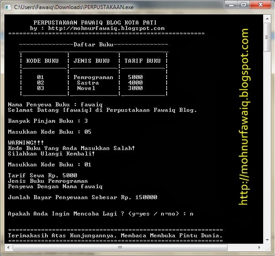The width and height of the screenshot is (275, 256).
Task: Click the 'WARNING!!!' text
Action: coord(26,142)
